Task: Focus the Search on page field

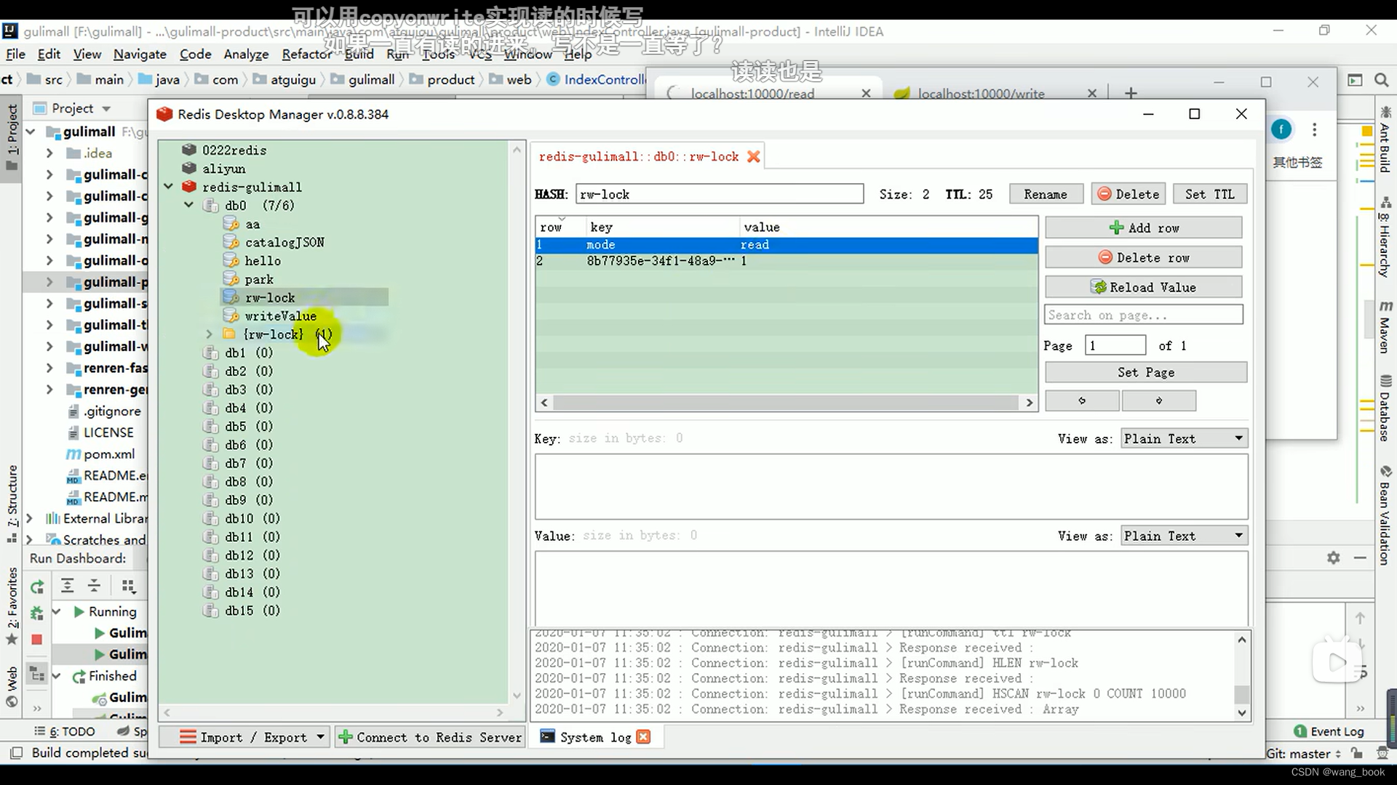Action: (1144, 315)
